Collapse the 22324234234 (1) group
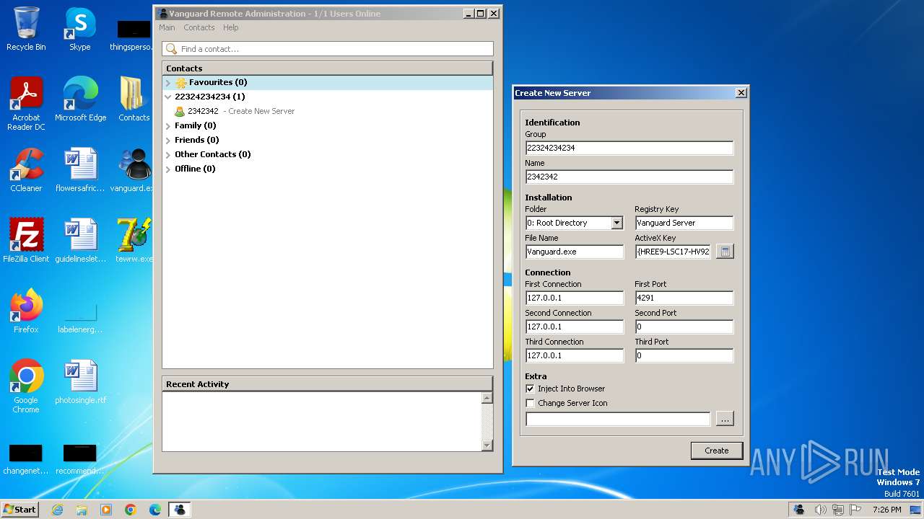The width and height of the screenshot is (924, 519). click(x=168, y=97)
